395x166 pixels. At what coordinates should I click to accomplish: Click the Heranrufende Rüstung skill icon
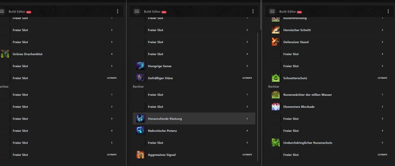point(140,119)
